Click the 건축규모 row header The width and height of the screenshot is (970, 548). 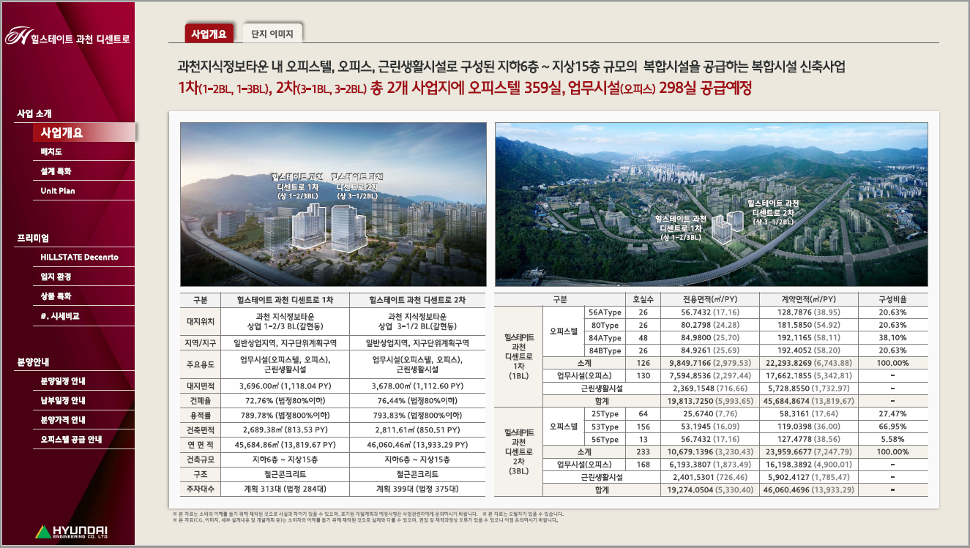pos(201,459)
